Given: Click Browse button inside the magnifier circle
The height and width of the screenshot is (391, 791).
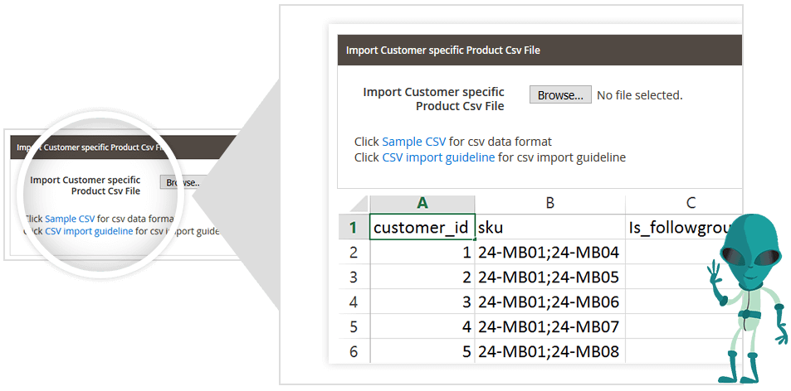Looking at the screenshot, I should click(182, 182).
